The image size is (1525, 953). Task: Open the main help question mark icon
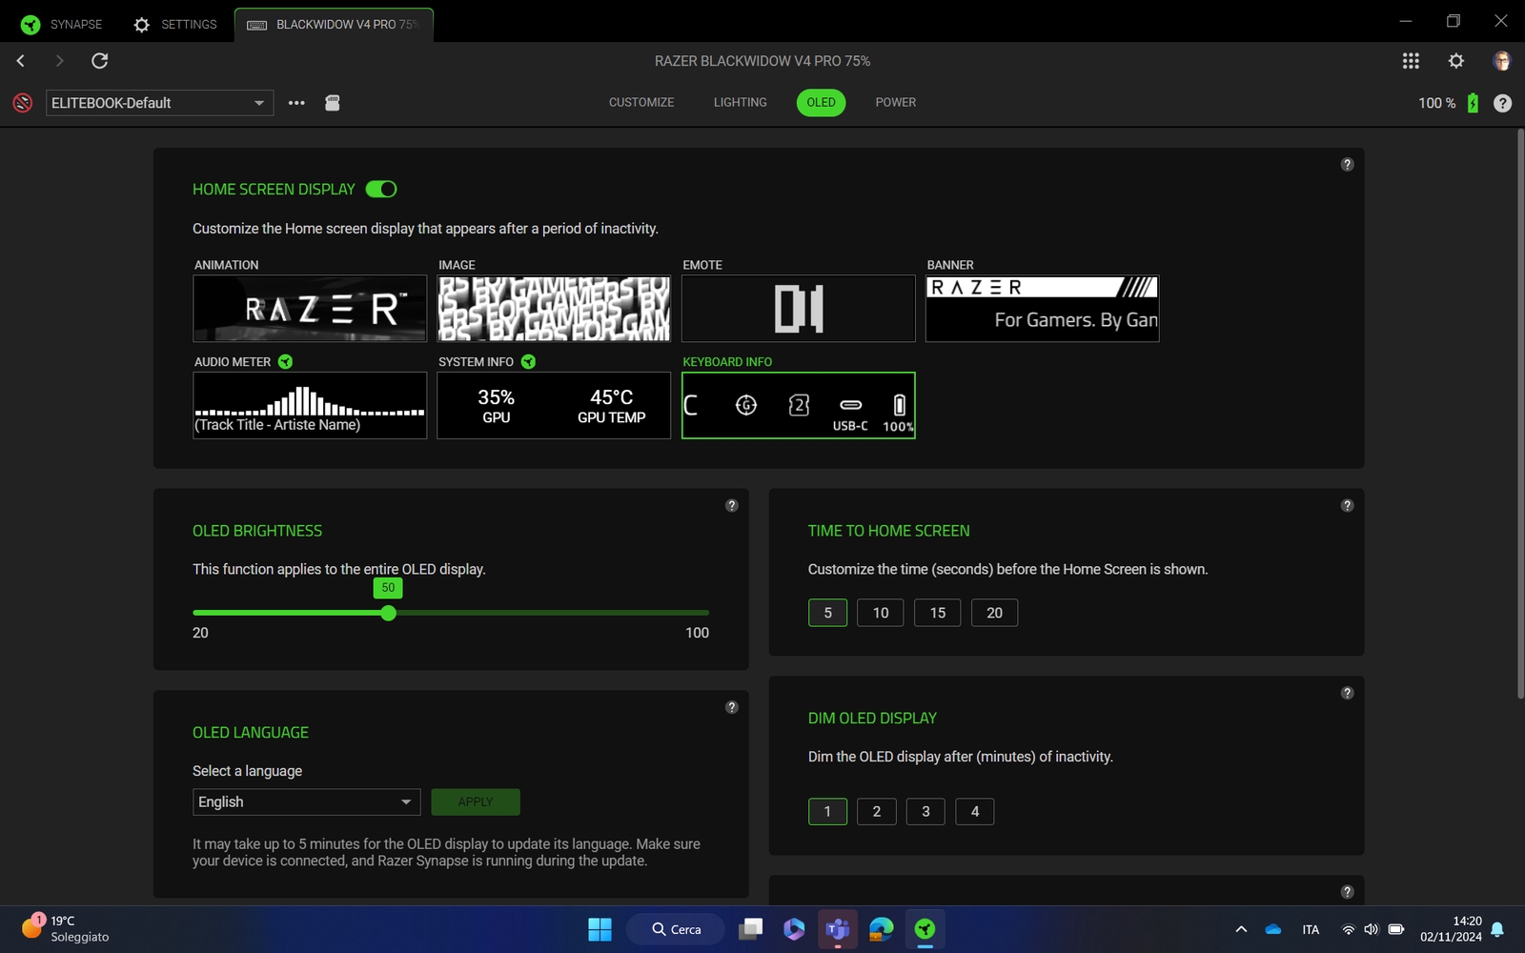(x=1503, y=103)
